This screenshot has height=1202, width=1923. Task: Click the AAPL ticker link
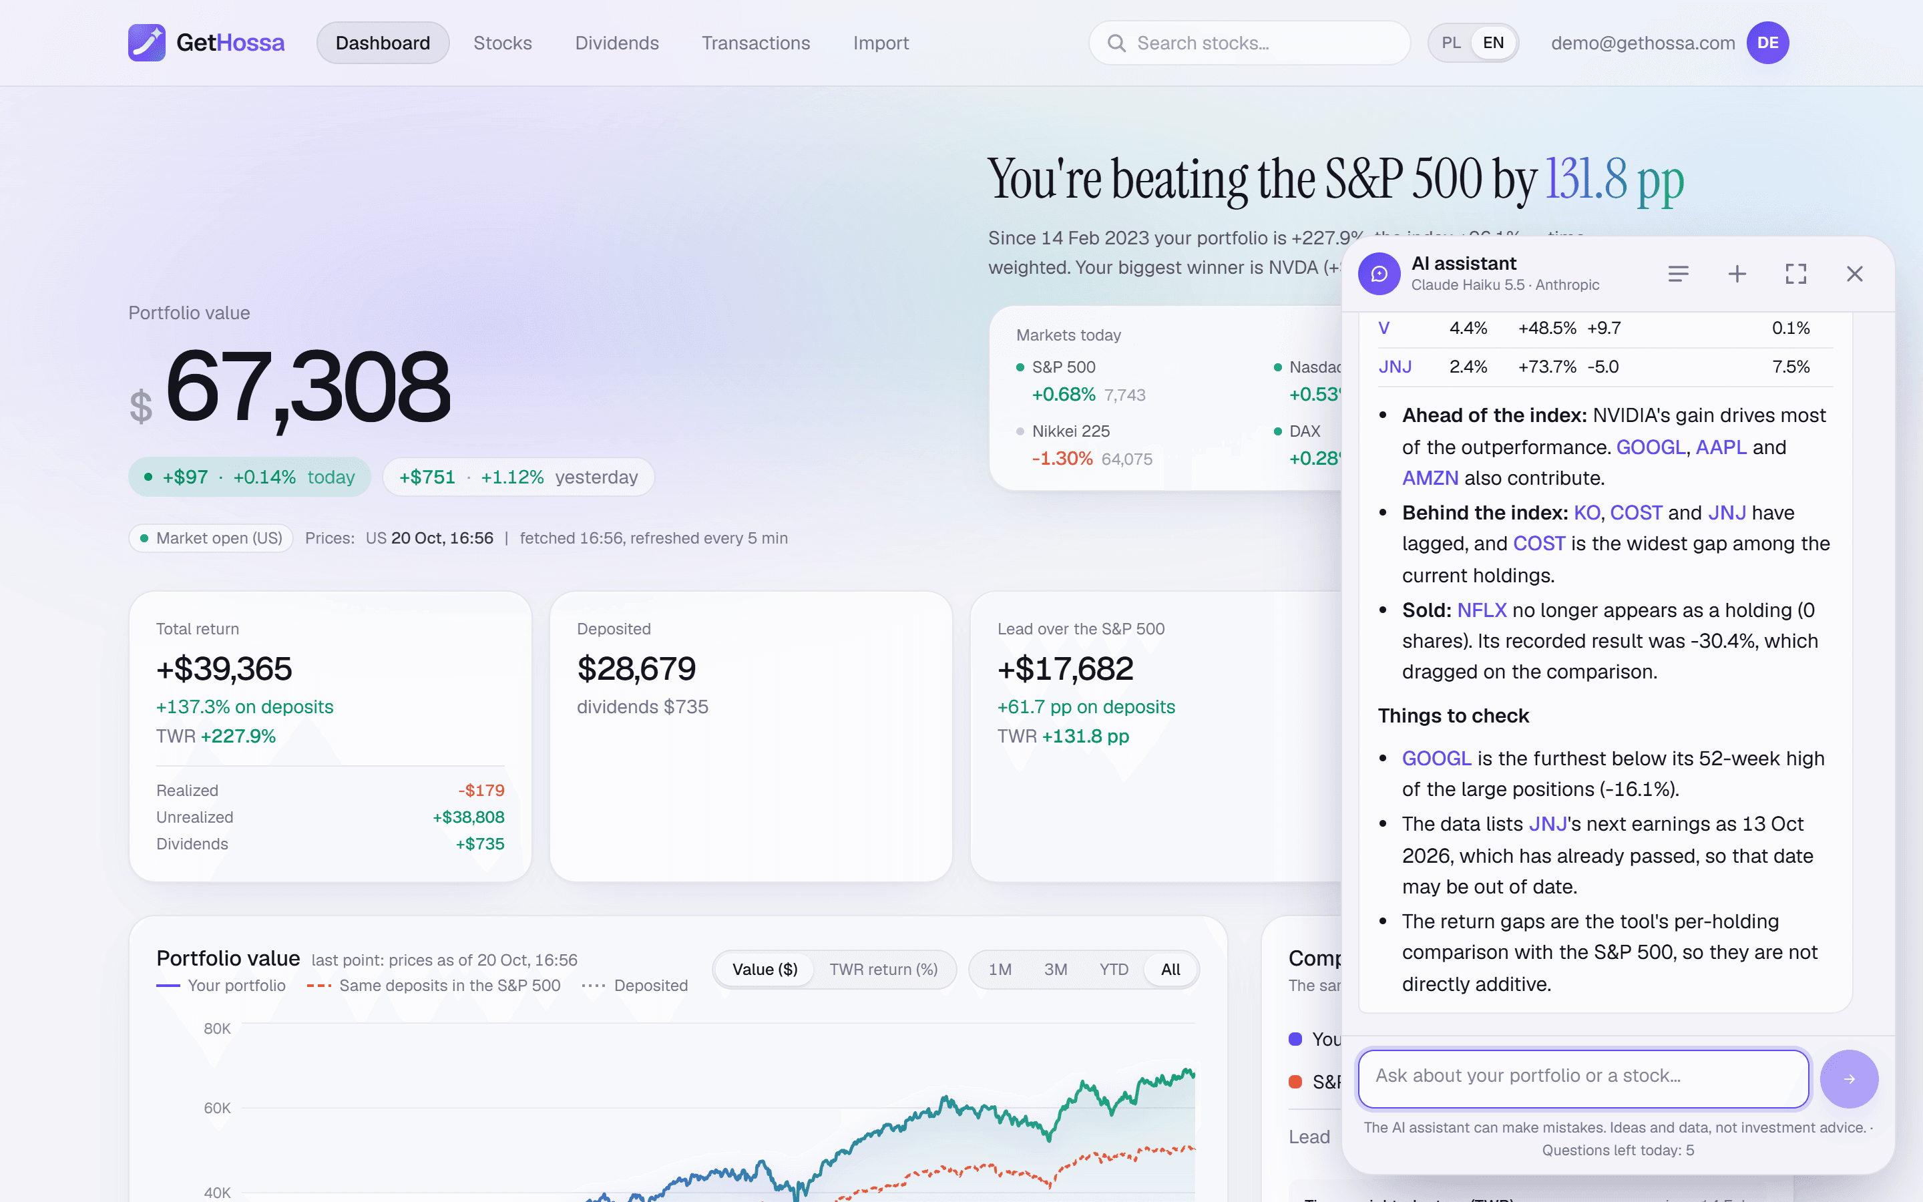coord(1721,447)
